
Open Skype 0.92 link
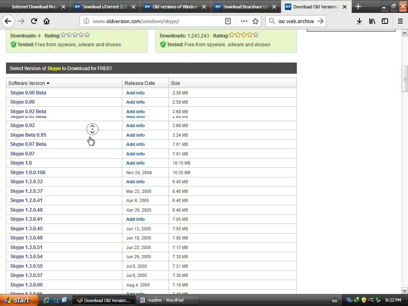pyautogui.click(x=22, y=126)
